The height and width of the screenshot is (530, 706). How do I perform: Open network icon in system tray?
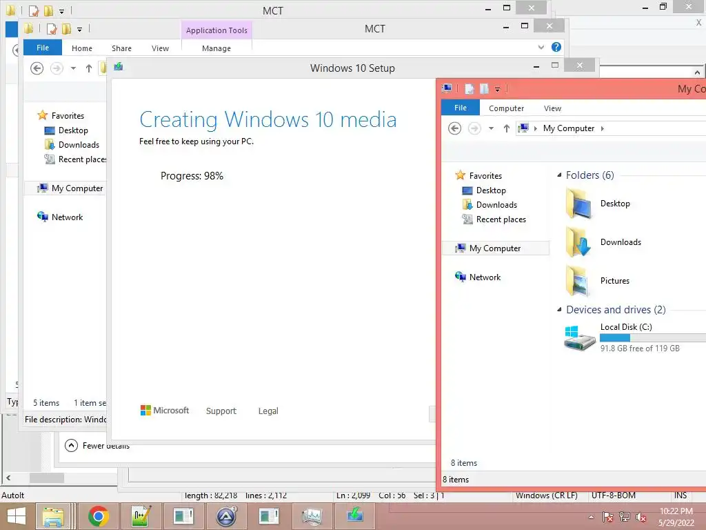[624, 517]
